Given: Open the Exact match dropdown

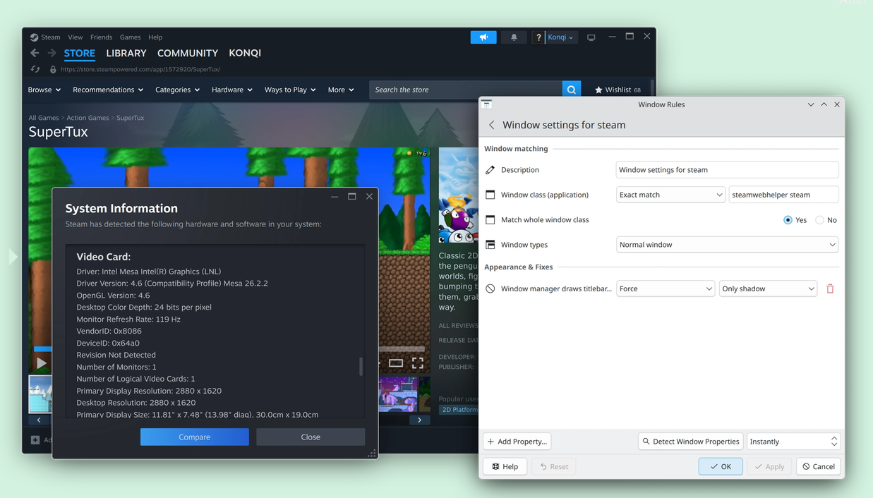Looking at the screenshot, I should (670, 195).
